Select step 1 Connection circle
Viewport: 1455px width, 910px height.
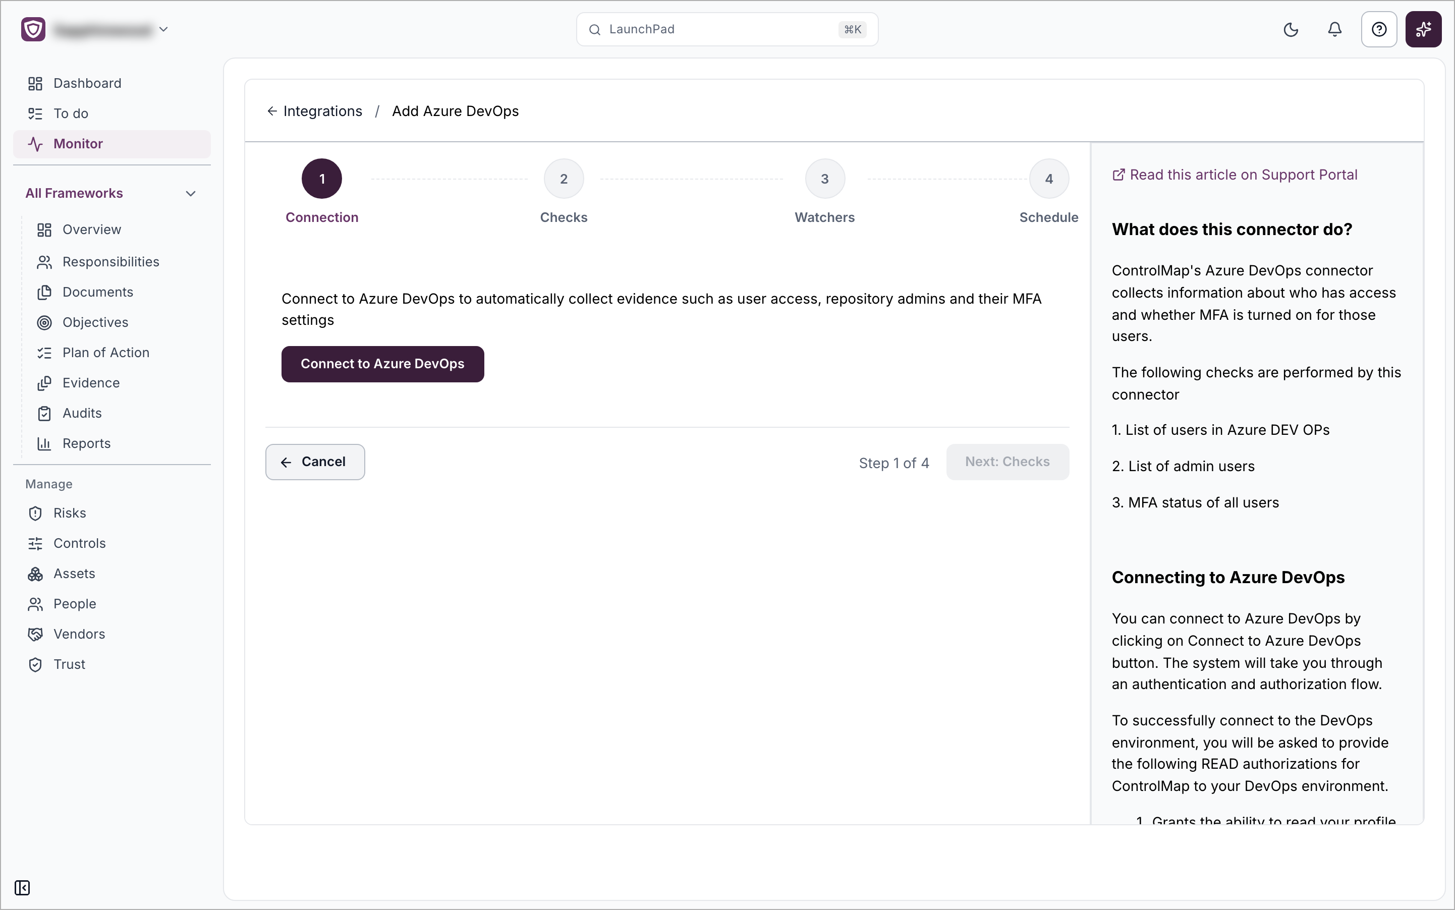pyautogui.click(x=321, y=179)
